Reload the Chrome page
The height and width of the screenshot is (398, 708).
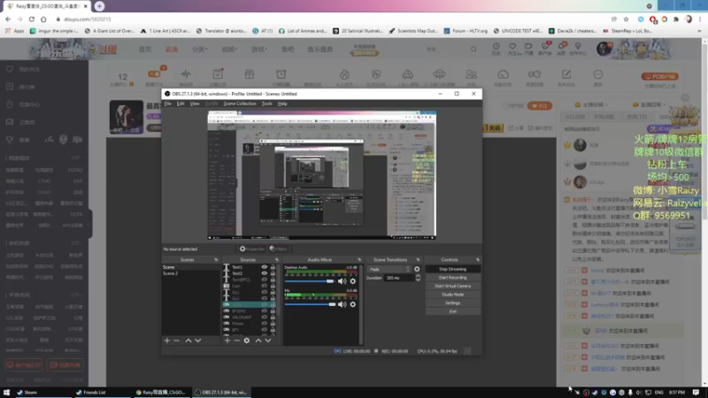pos(32,19)
